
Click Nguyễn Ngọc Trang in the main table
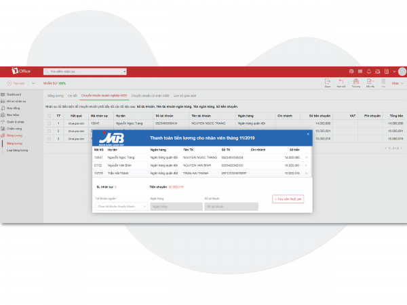point(129,123)
